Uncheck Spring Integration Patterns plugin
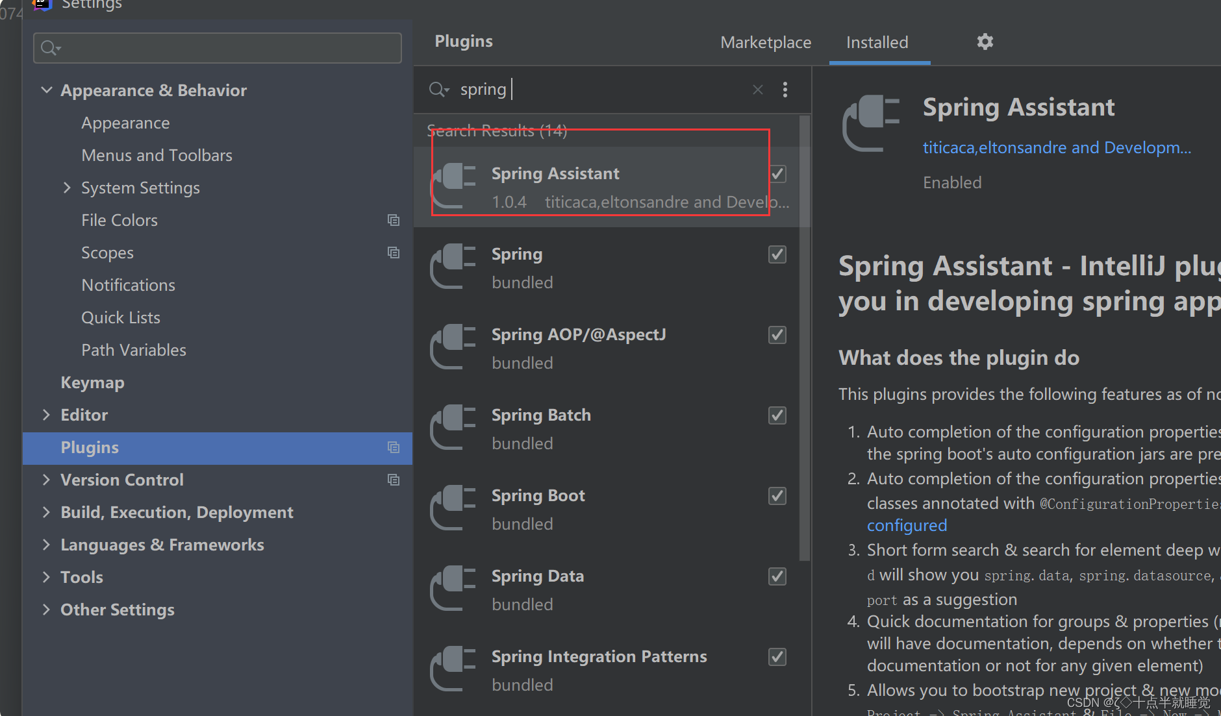The image size is (1221, 716). (x=777, y=657)
